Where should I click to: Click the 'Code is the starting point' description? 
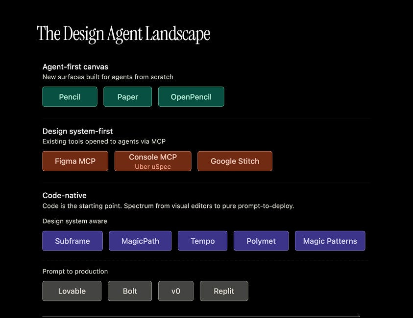coord(169,206)
